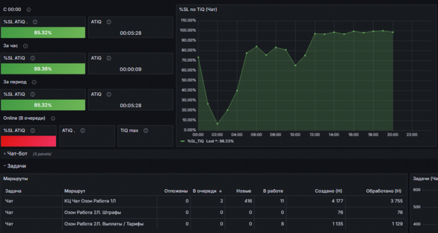Open the Маршруты panel title menu
Screen dimensions: 438x233
[x=15, y=178]
